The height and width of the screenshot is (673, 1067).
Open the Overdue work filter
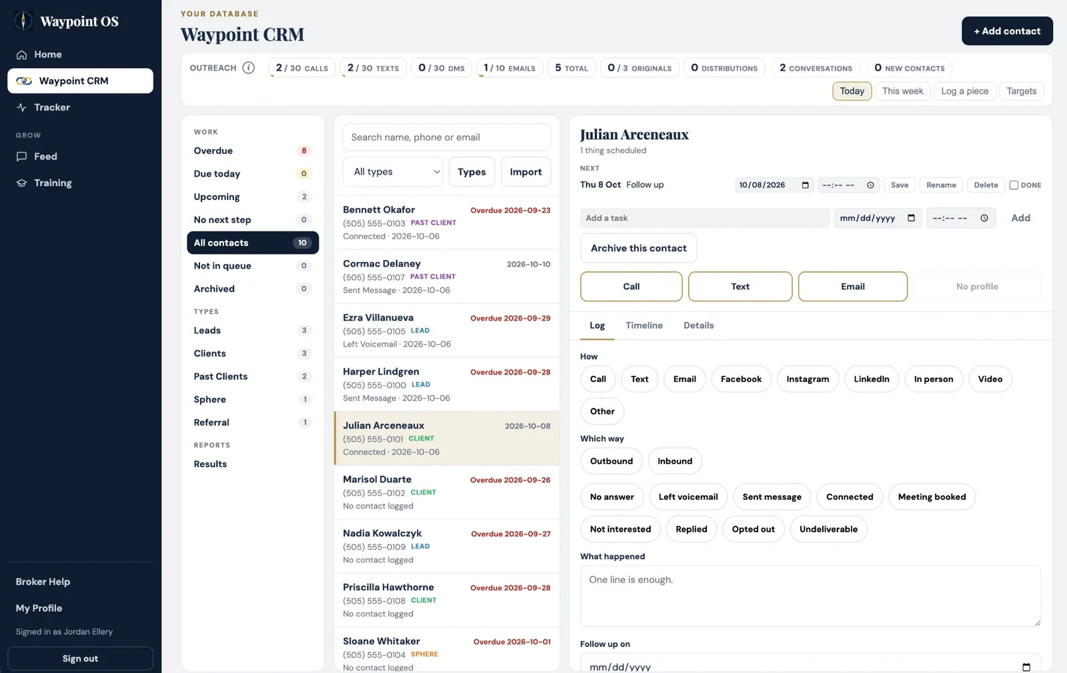253,151
